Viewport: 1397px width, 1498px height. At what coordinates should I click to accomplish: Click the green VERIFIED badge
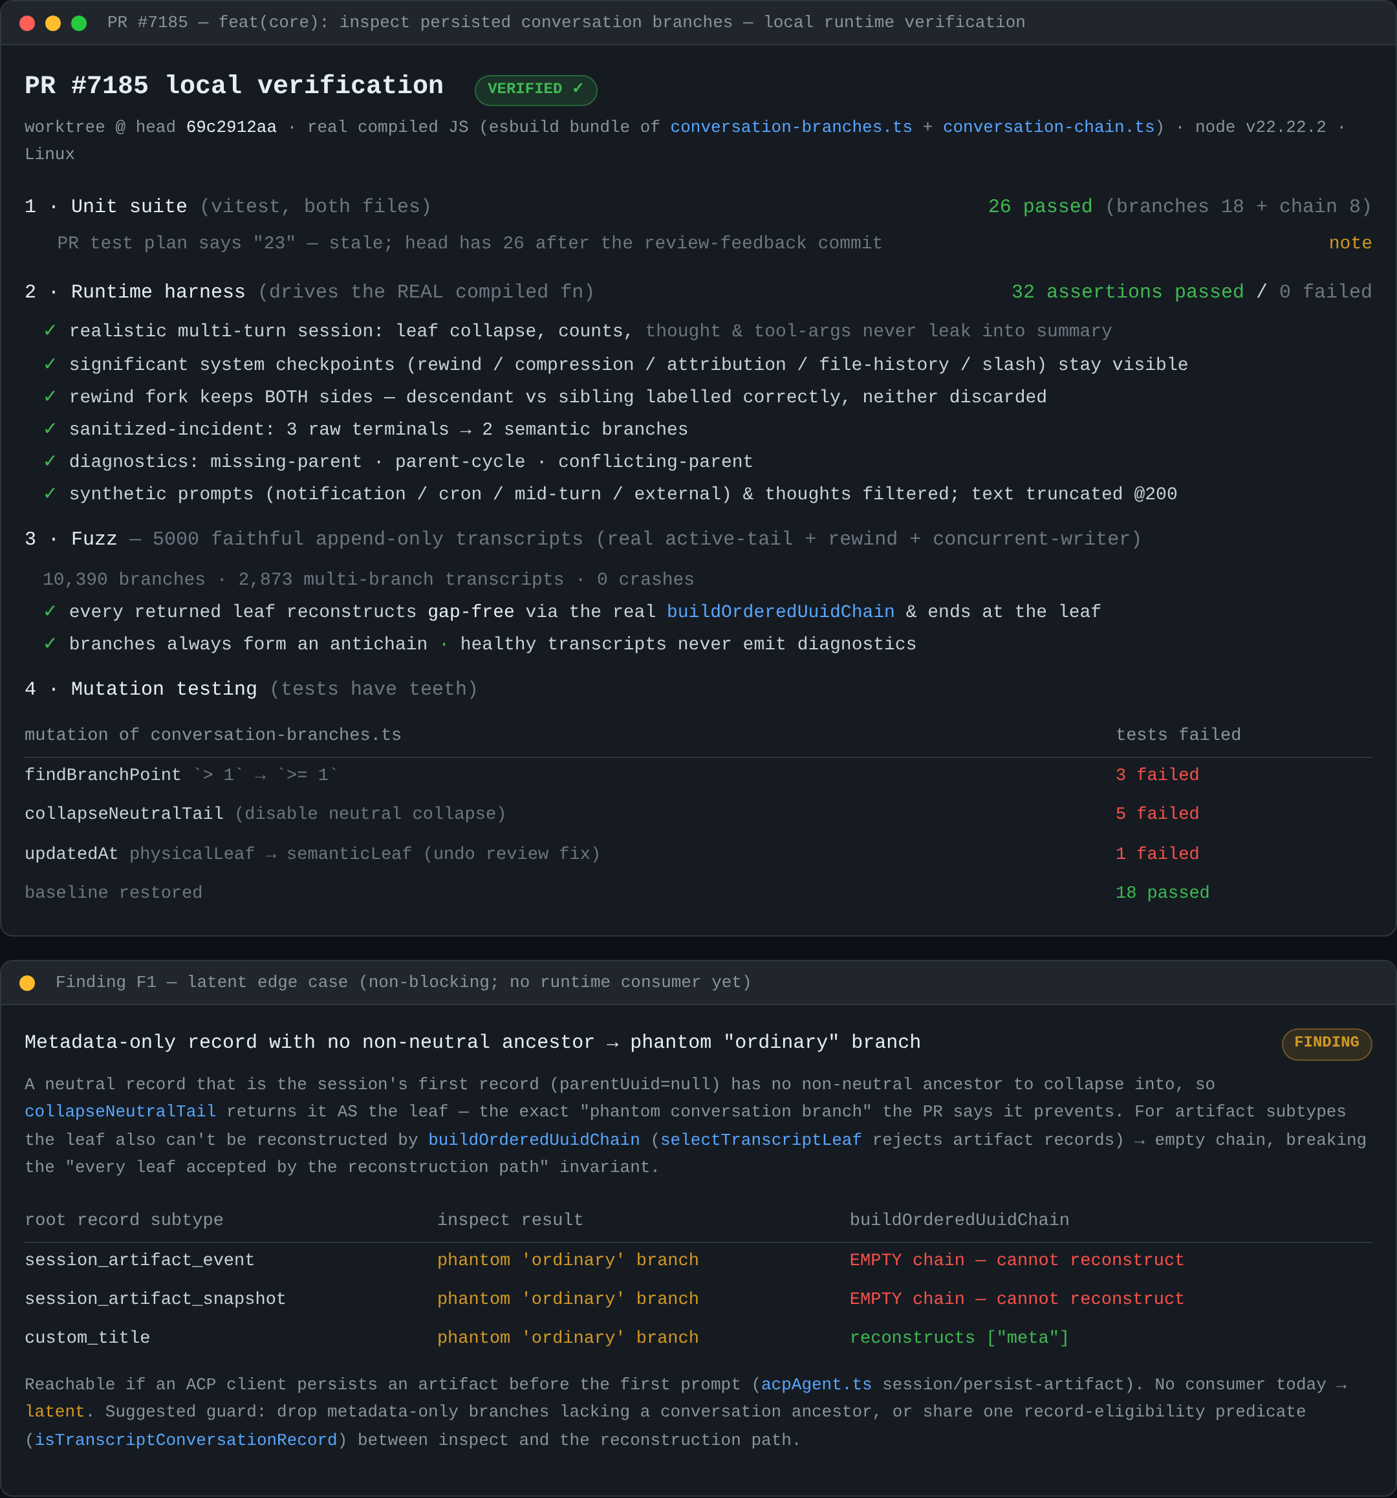pyautogui.click(x=536, y=90)
